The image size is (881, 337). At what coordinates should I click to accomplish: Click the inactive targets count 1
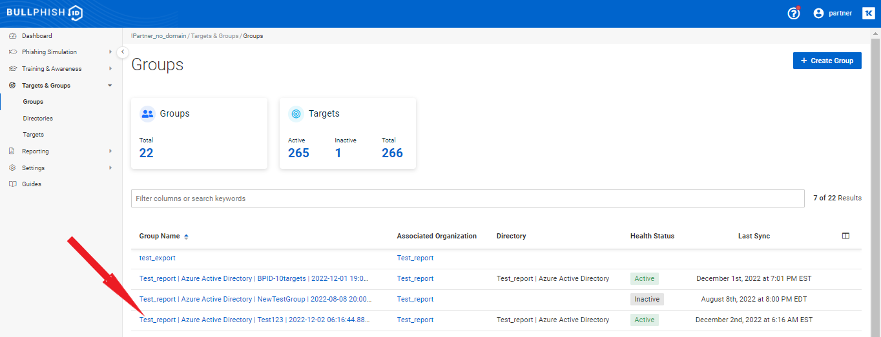[x=338, y=153]
